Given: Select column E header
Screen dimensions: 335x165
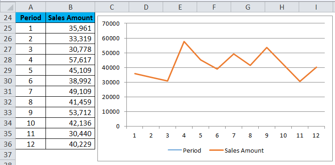Looking at the screenshot, I should [x=180, y=7].
